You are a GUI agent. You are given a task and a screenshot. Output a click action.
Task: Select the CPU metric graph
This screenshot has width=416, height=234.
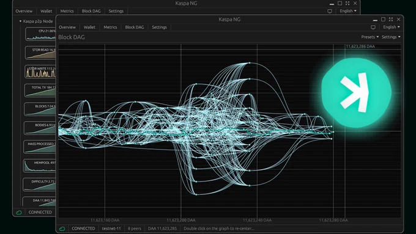(40, 34)
